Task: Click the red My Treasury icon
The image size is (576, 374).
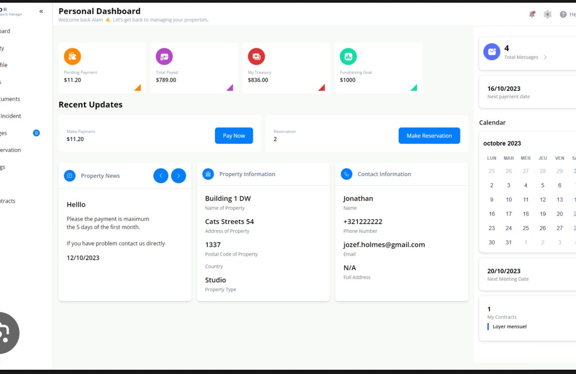Action: [256, 57]
